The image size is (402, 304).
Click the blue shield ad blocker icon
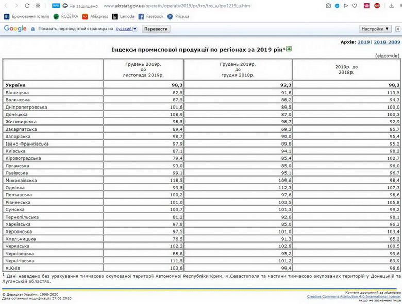tap(337, 6)
